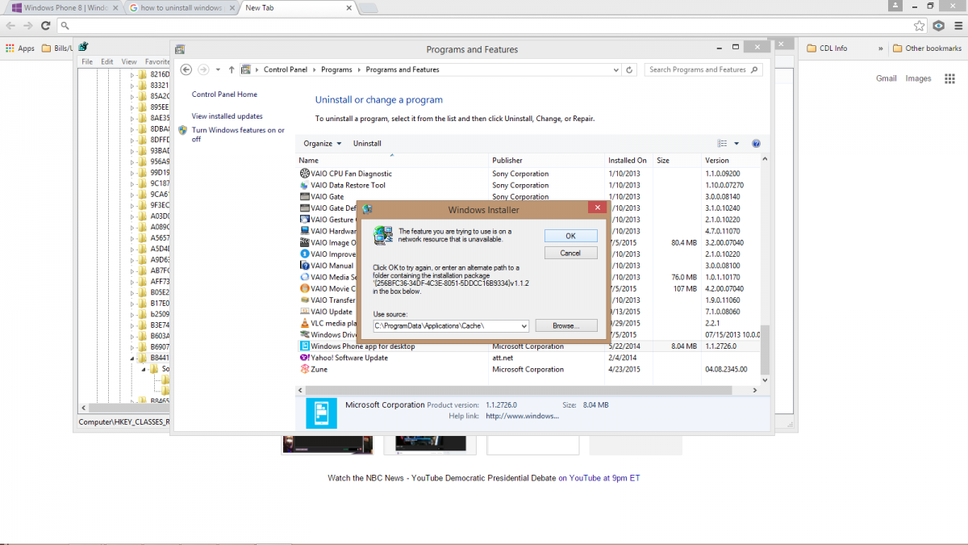Viewport: 968px width, 545px height.
Task: Click the Uninstall toolbar button
Action: coord(367,144)
